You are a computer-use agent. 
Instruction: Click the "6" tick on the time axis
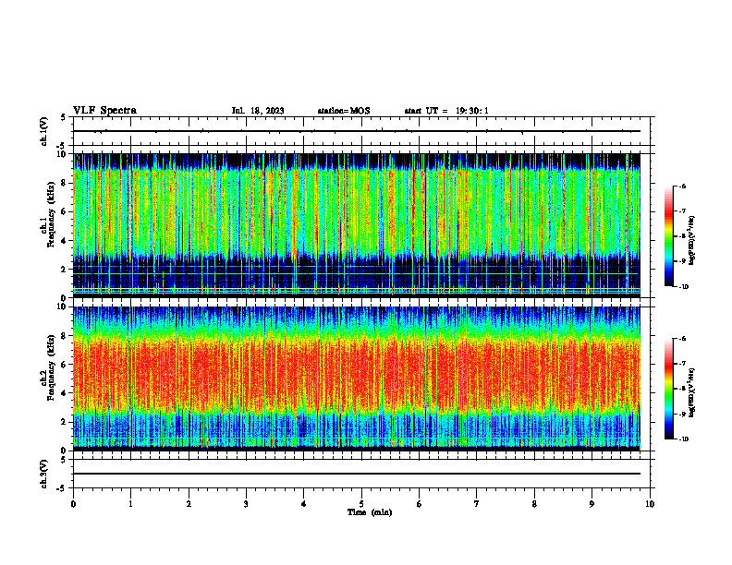click(x=420, y=504)
